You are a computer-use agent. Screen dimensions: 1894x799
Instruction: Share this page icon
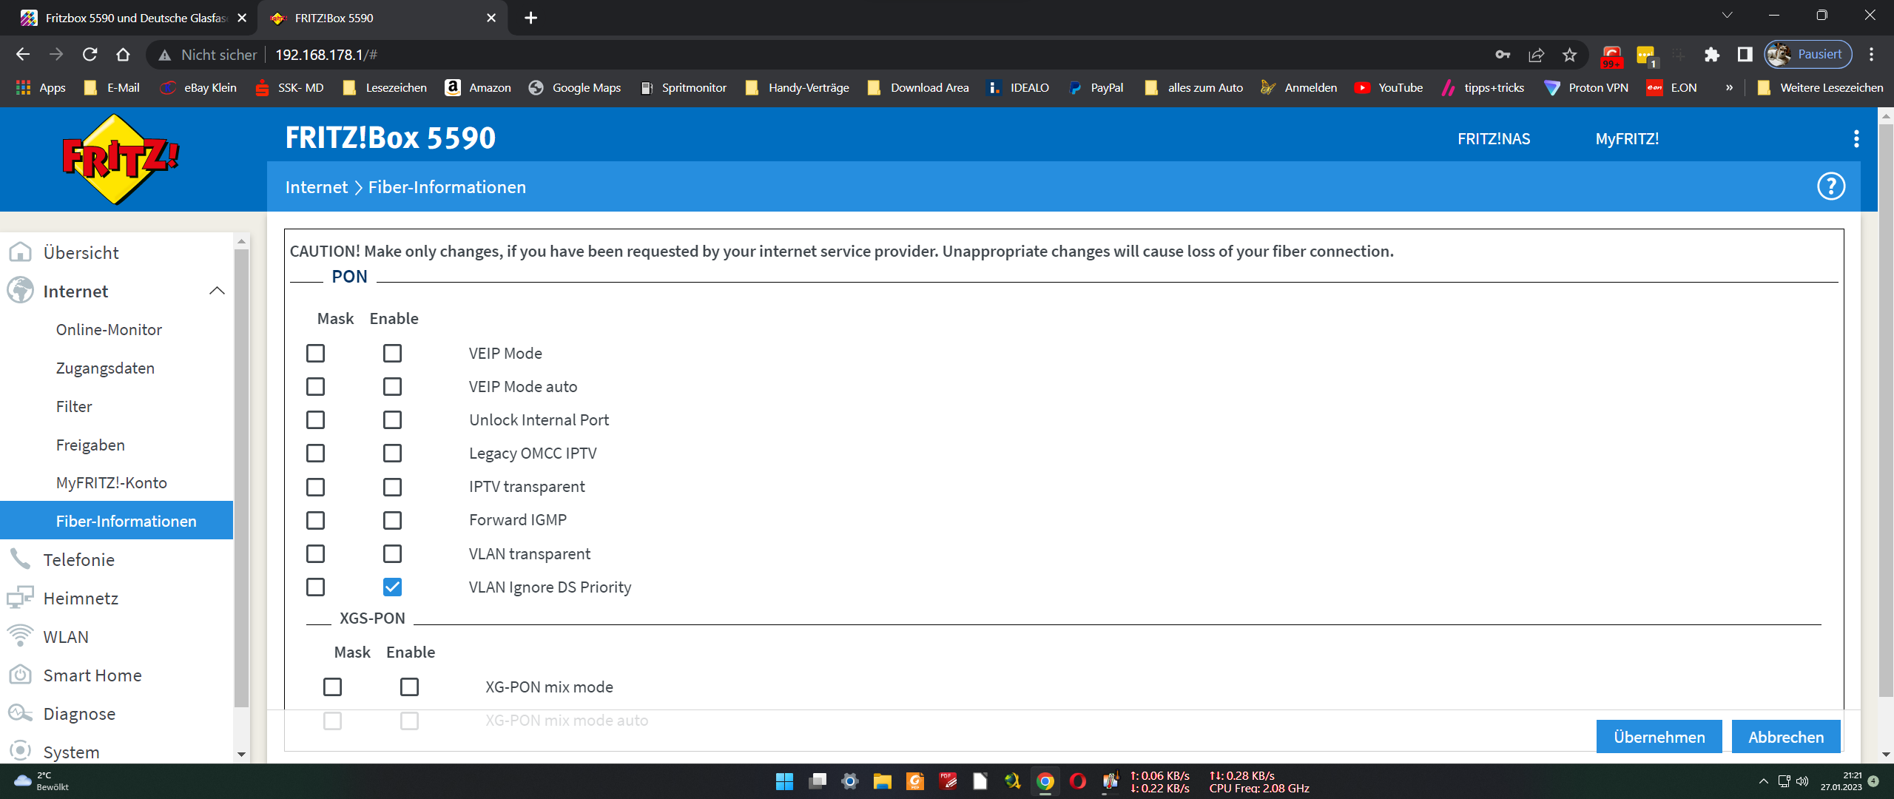coord(1536,55)
